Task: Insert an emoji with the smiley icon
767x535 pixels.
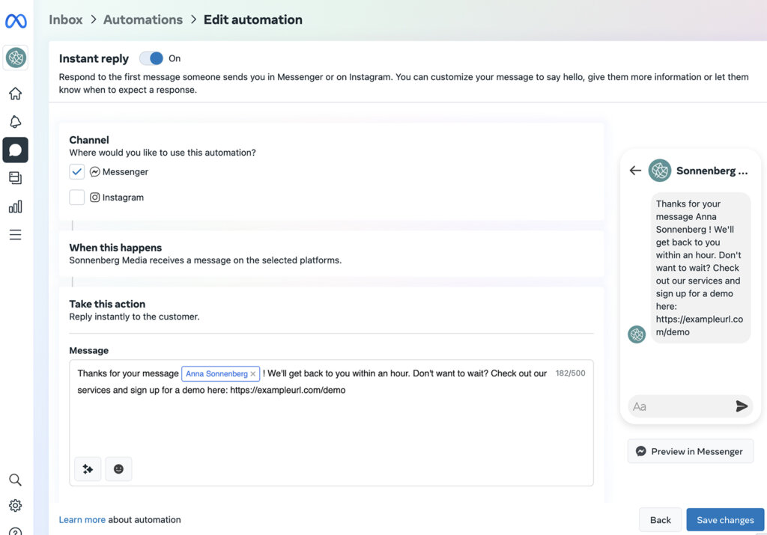Action: pos(118,468)
